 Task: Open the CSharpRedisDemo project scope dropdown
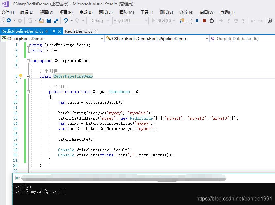tap(52, 39)
